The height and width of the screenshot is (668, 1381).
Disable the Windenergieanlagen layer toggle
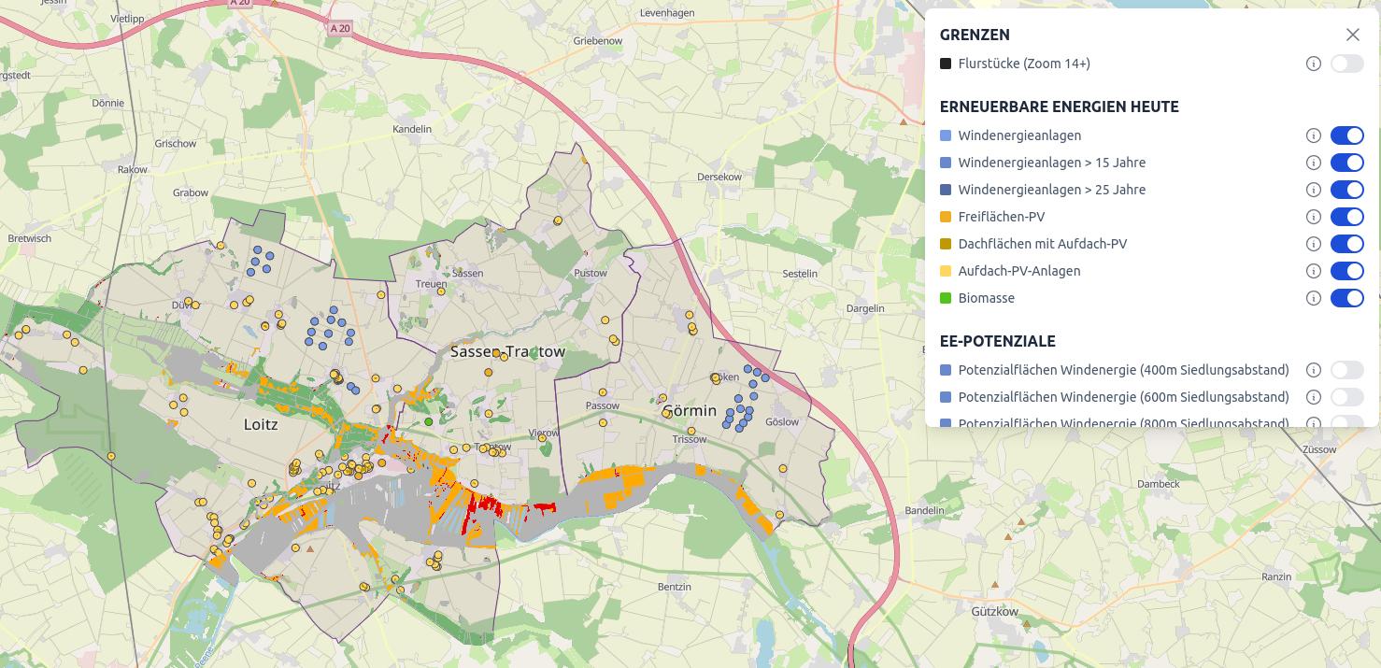click(x=1346, y=135)
